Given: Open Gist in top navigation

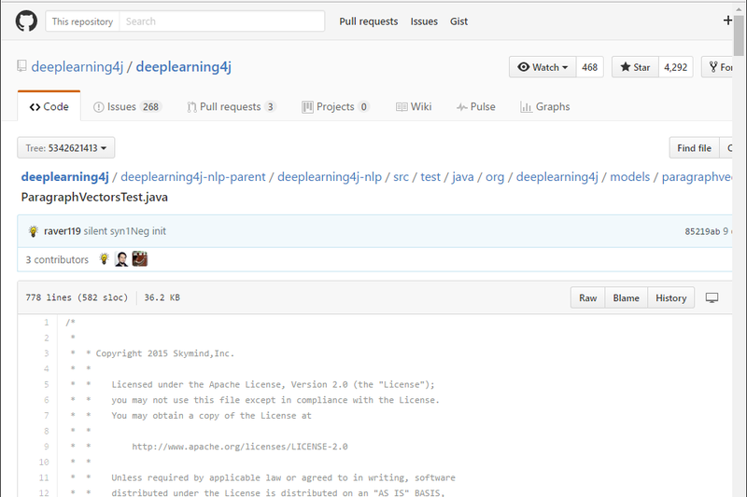Looking at the screenshot, I should (x=458, y=21).
